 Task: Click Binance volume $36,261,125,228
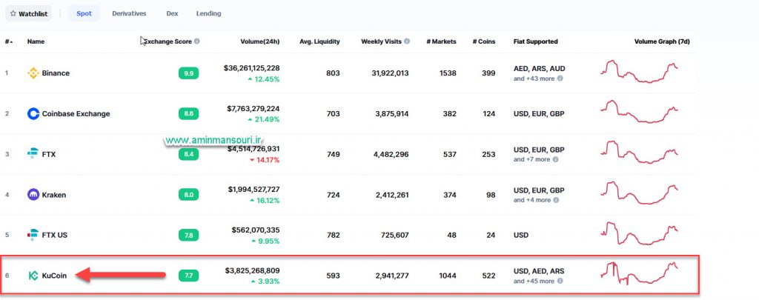(252, 68)
